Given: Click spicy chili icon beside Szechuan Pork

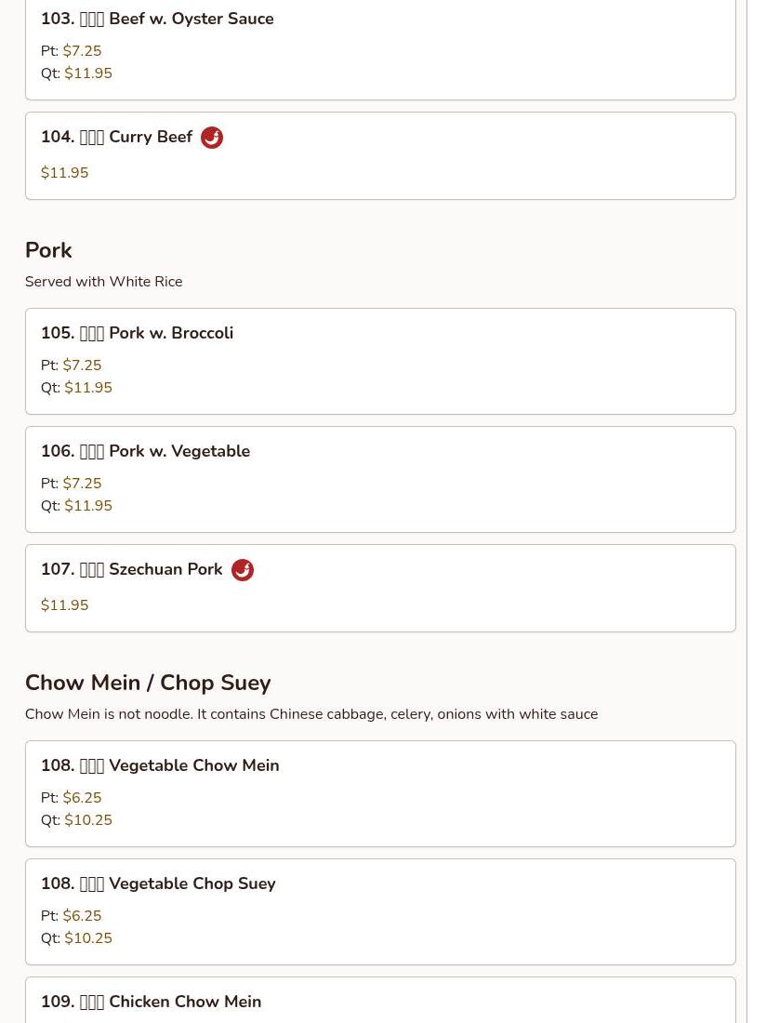Looking at the screenshot, I should point(243,570).
